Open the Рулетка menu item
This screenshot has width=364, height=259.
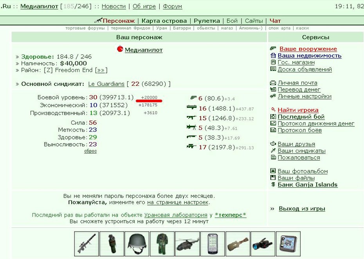tap(207, 21)
